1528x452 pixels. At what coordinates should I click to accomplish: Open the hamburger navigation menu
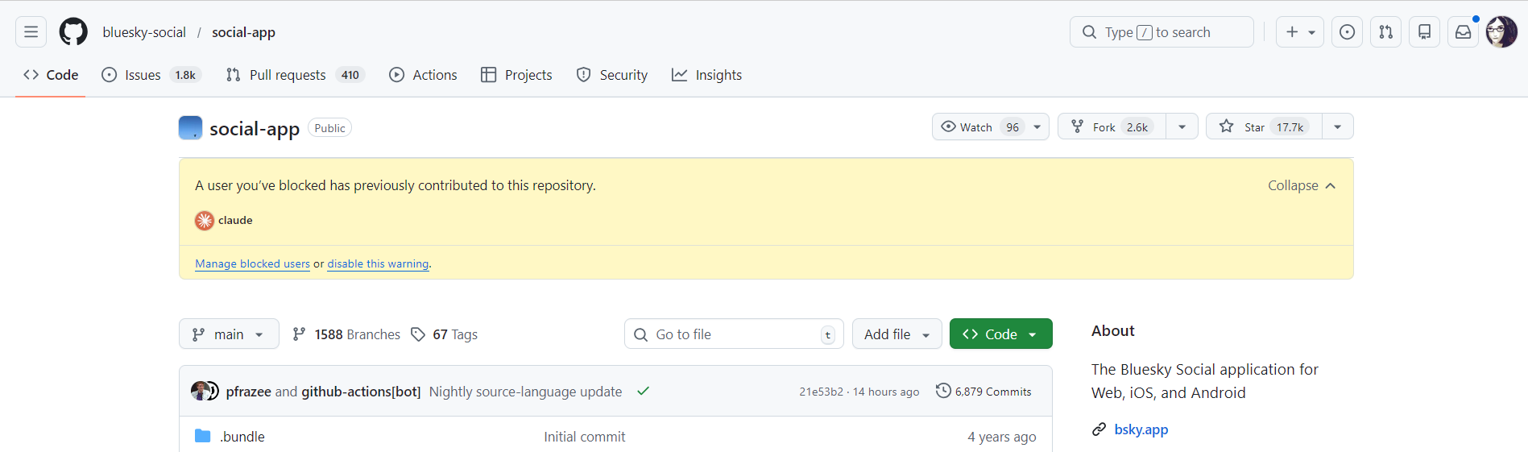pos(31,32)
